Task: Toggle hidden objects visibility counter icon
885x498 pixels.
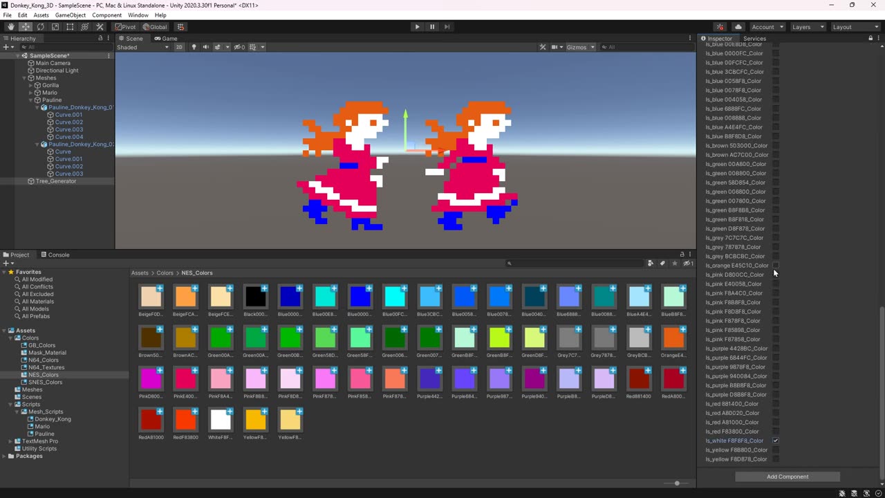Action: 239,47
